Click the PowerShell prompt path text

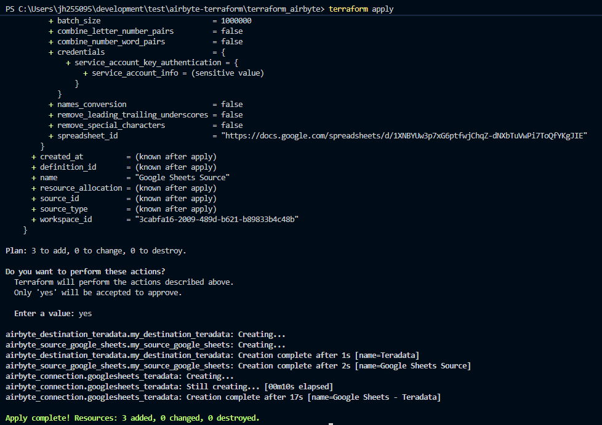(165, 9)
